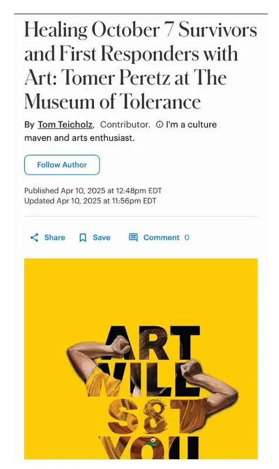This screenshot has height=469, width=279.
Task: Select the culture maven author bio text
Action: [x=120, y=131]
